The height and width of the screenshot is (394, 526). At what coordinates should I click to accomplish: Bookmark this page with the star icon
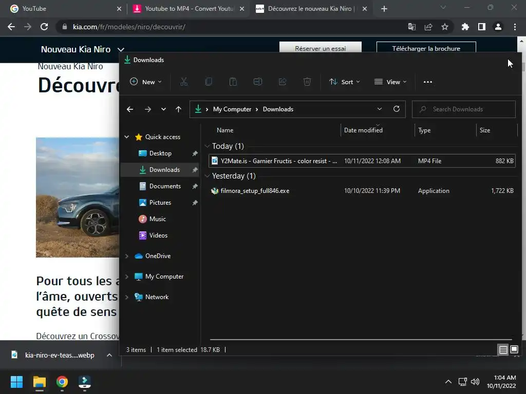(445, 27)
